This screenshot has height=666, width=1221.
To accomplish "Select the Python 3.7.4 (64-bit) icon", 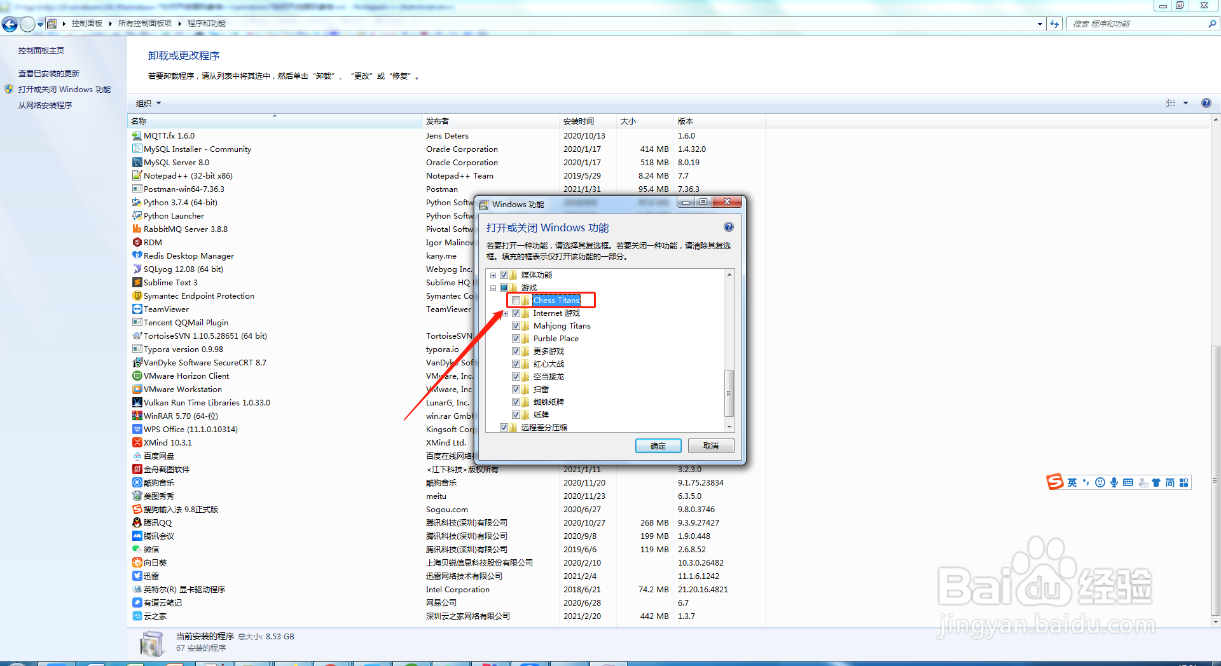I will point(137,203).
